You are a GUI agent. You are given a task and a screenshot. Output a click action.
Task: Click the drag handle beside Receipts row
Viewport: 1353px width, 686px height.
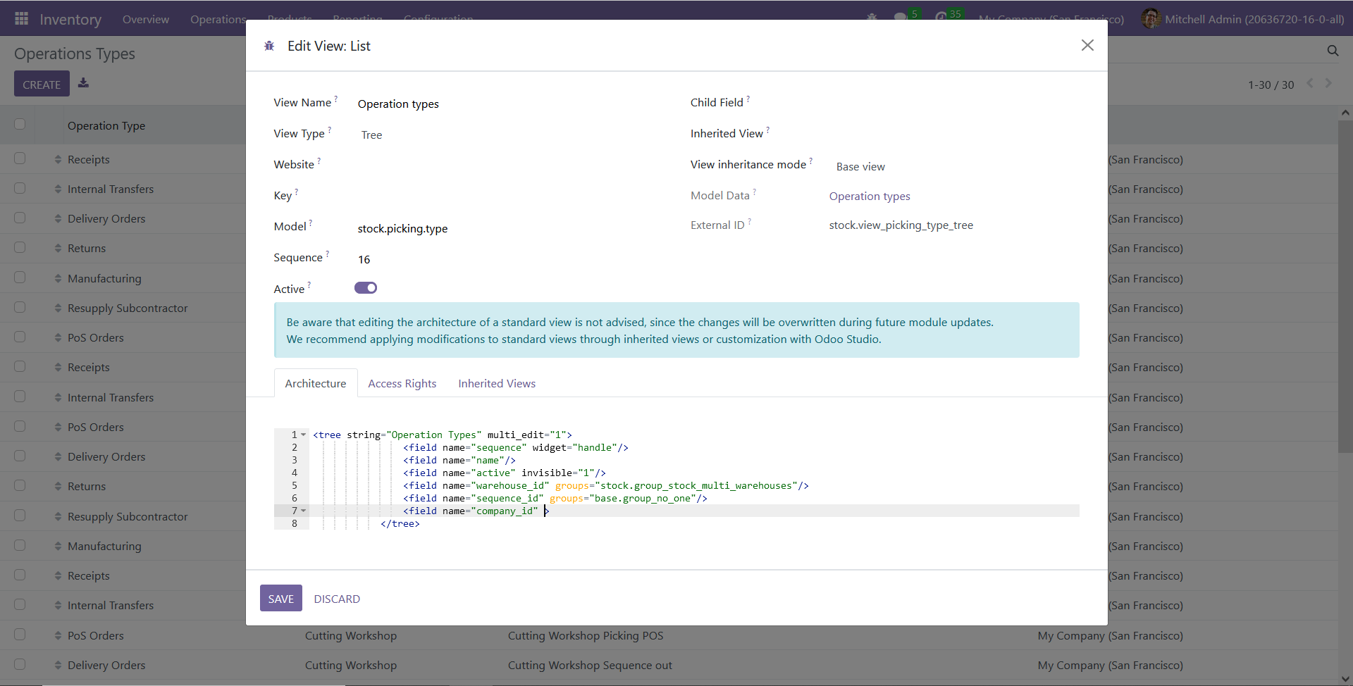click(58, 158)
